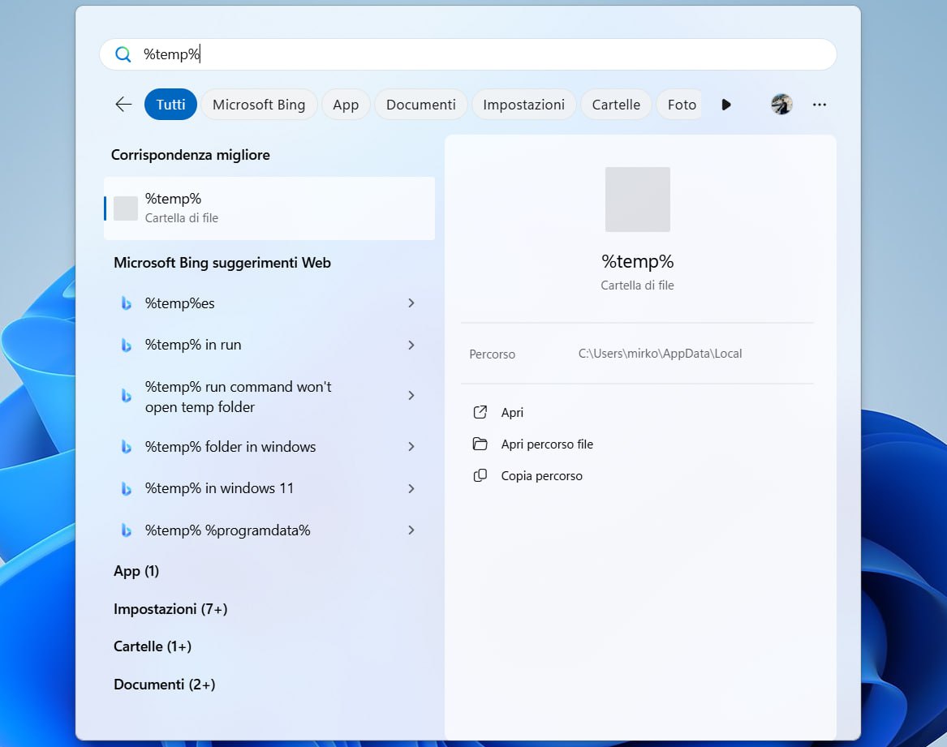Select the Microsoft Bing filter tab
This screenshot has width=947, height=747.
click(x=259, y=105)
